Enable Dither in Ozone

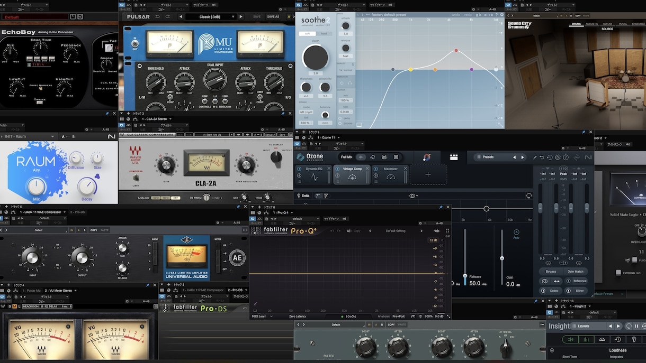(576, 291)
